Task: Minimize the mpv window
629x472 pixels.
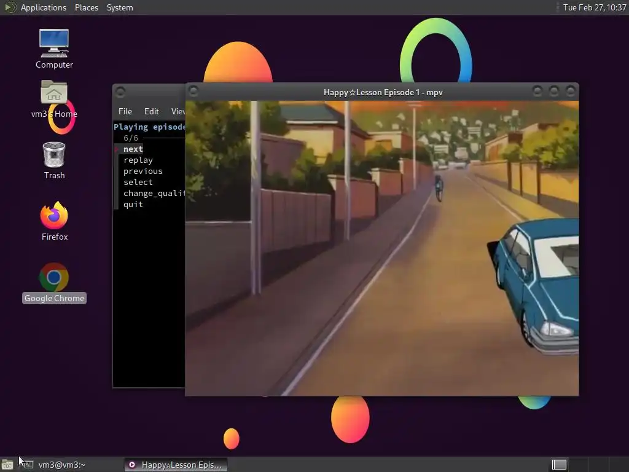Action: 537,92
